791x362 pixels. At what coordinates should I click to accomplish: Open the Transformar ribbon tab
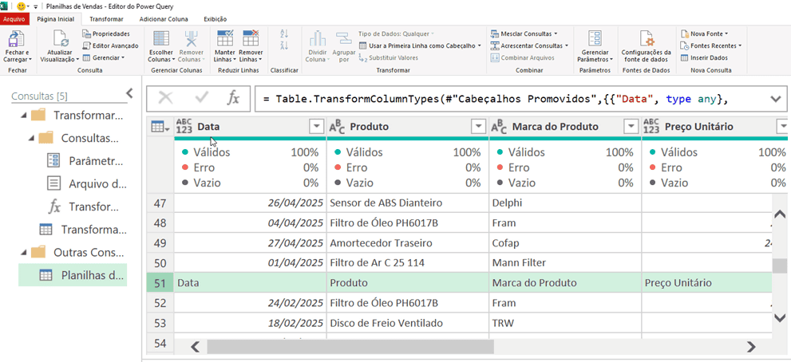tap(106, 18)
